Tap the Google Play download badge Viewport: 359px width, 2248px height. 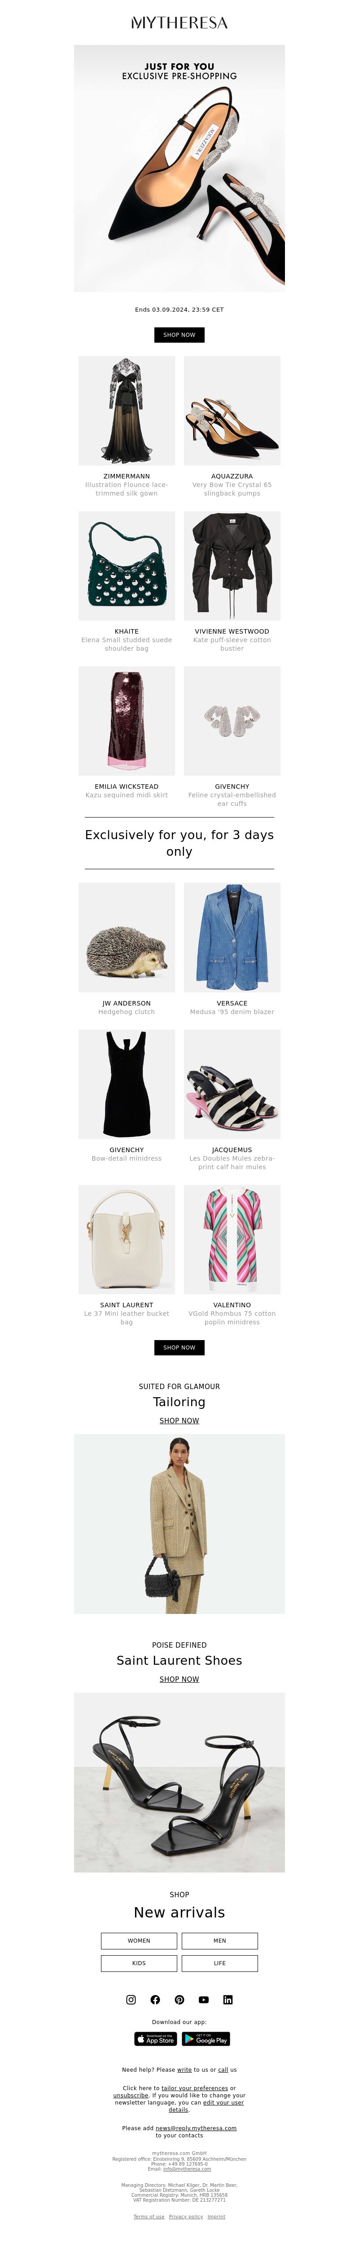point(206,2039)
